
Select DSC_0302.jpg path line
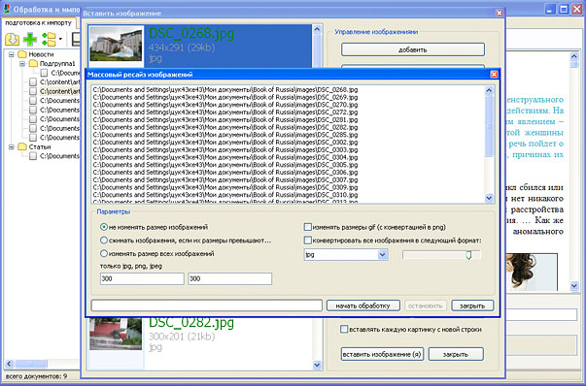click(x=225, y=143)
